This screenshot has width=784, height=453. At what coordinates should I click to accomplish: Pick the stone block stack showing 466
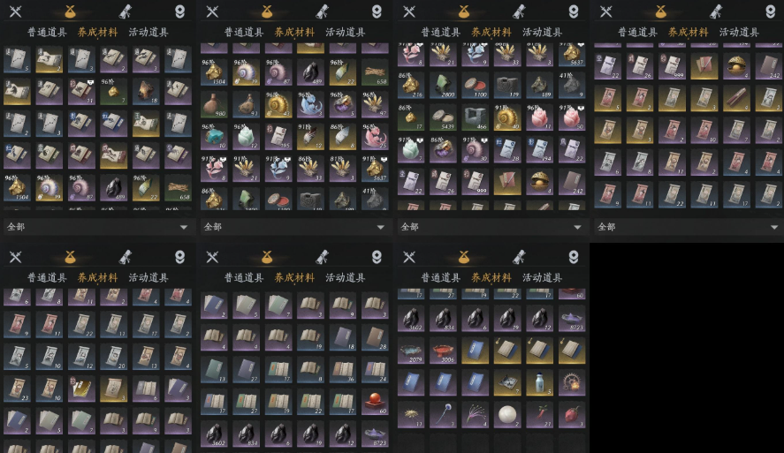[x=475, y=117]
